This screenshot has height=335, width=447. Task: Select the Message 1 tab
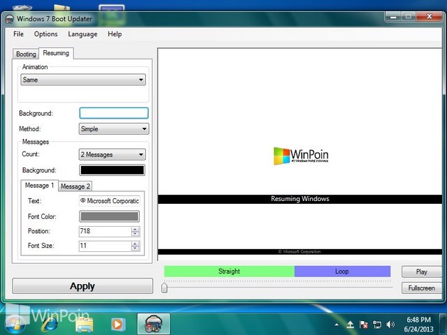pyautogui.click(x=39, y=186)
